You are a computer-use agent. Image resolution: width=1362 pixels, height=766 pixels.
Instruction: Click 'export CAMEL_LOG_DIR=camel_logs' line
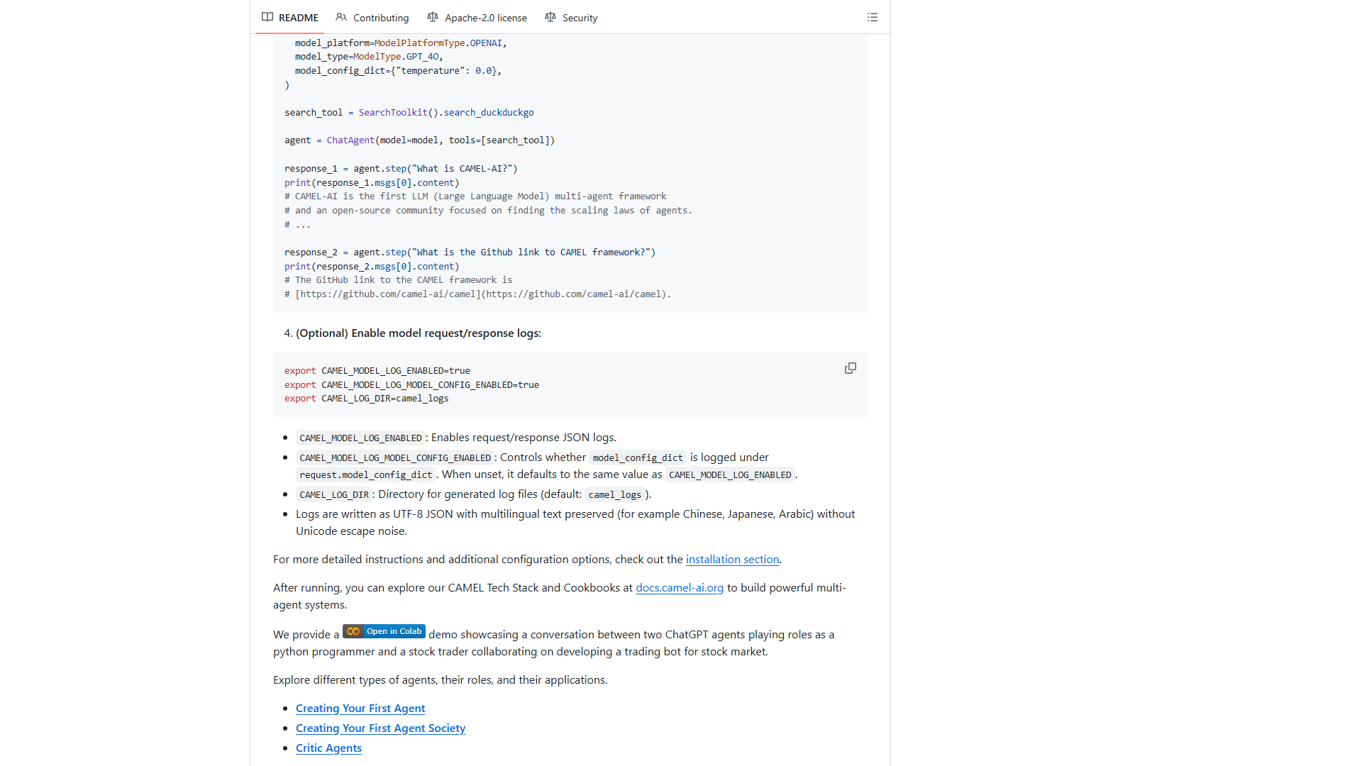[x=367, y=399]
